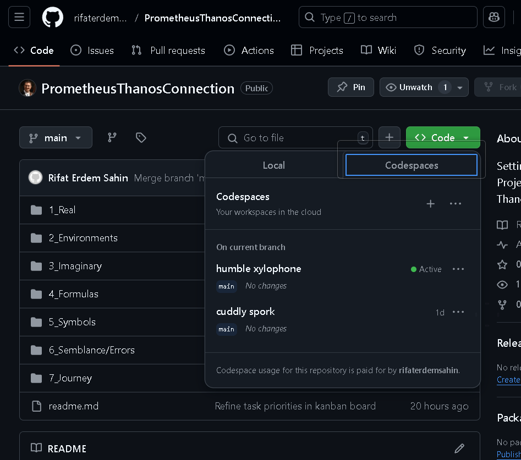
Task: Open the Issues tab
Action: (92, 51)
